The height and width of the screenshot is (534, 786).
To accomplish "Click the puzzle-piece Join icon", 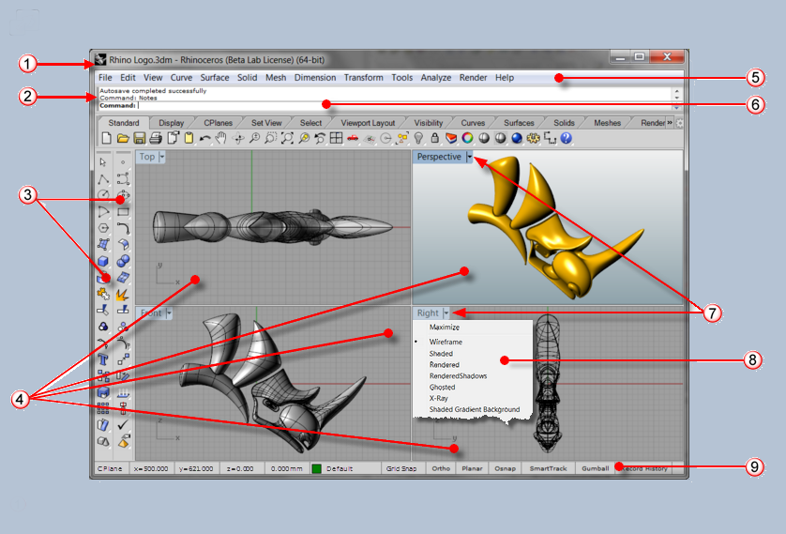I will [103, 294].
